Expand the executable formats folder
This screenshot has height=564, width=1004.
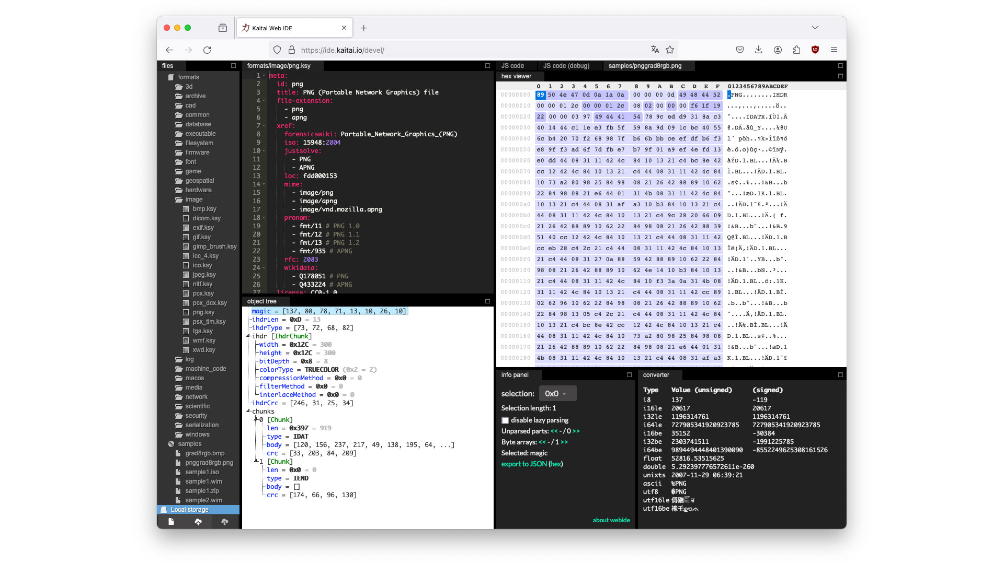click(200, 134)
